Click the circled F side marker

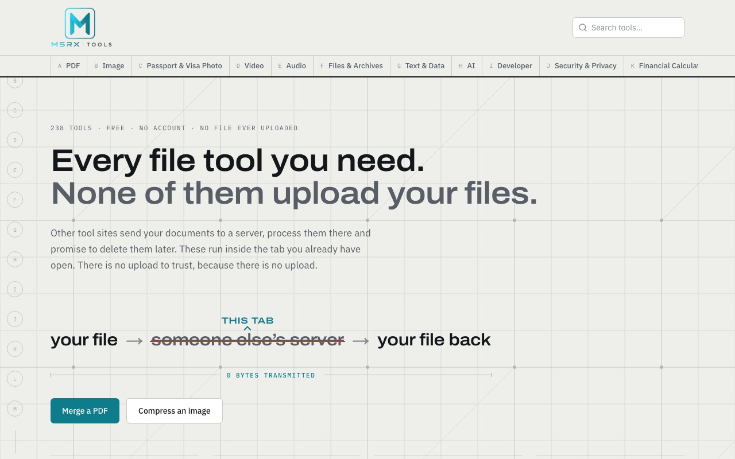click(x=15, y=200)
